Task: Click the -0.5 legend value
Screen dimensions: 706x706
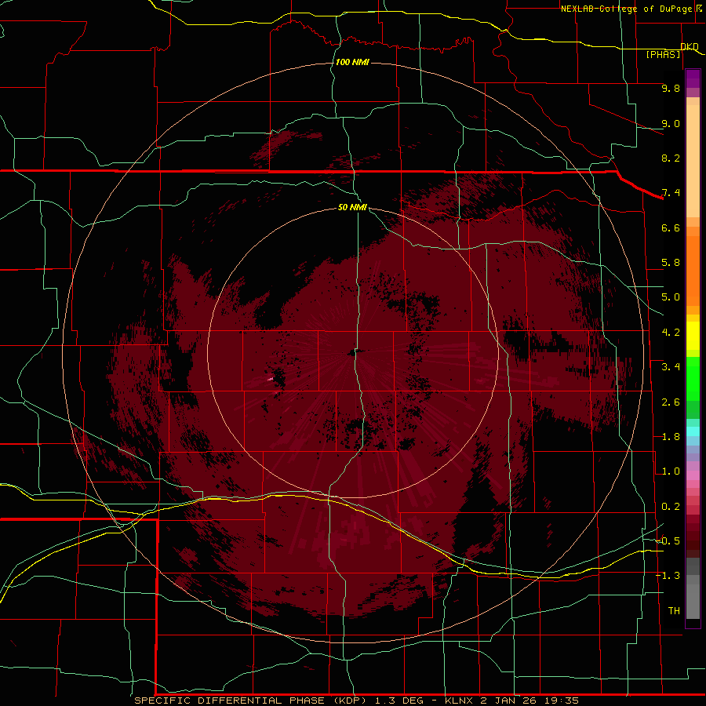Action: 668,541
